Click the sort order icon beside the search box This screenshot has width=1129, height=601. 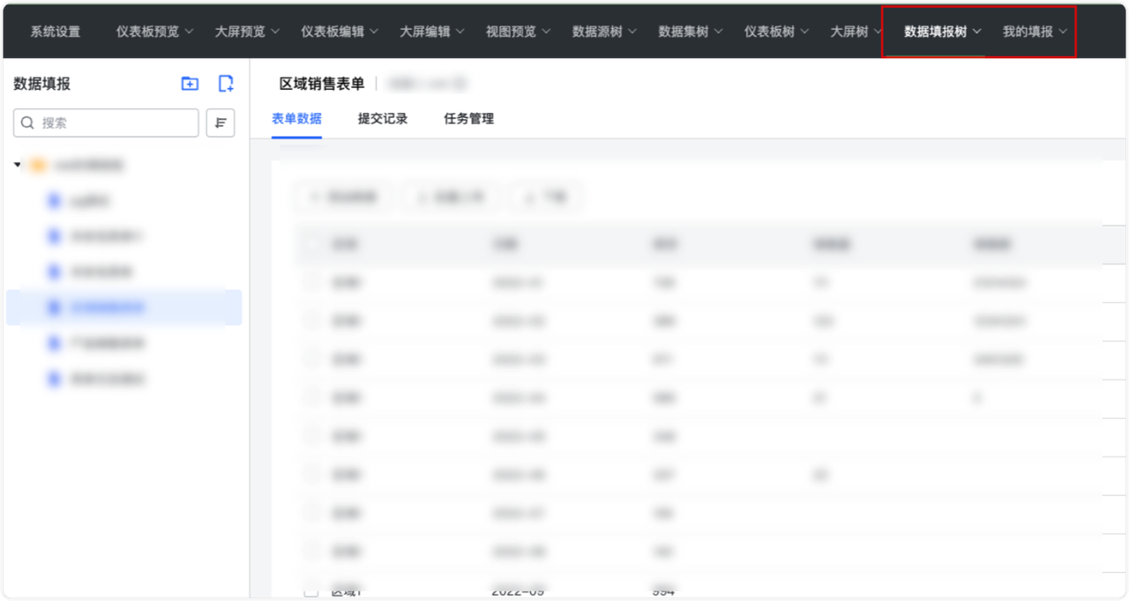pyautogui.click(x=220, y=122)
